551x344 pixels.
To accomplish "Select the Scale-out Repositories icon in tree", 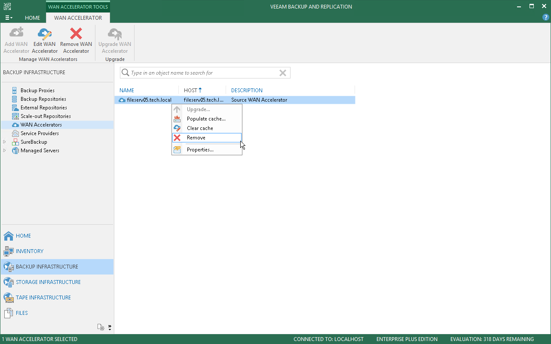I will click(15, 116).
